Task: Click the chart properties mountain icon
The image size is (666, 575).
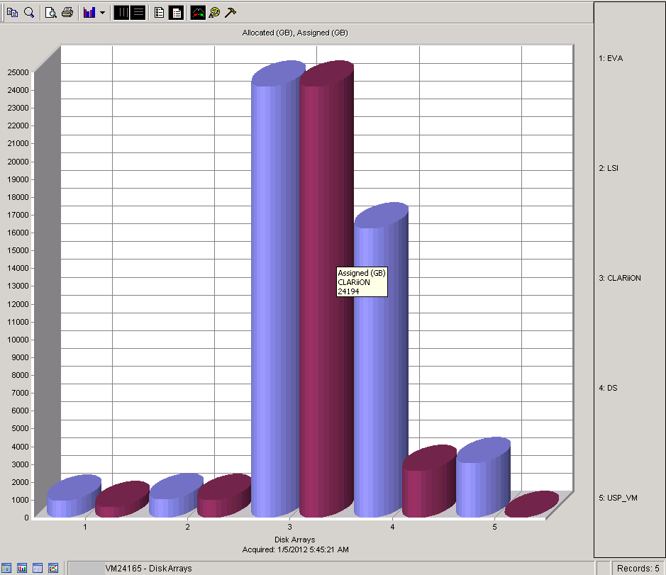Action: (x=198, y=12)
